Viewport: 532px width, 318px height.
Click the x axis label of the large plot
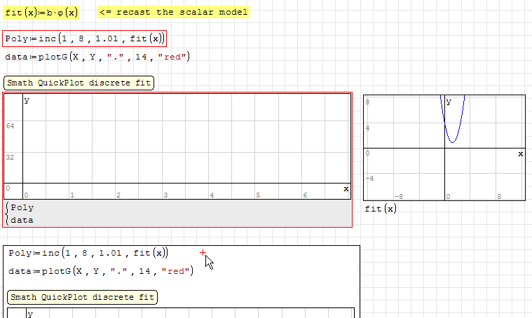pyautogui.click(x=346, y=189)
